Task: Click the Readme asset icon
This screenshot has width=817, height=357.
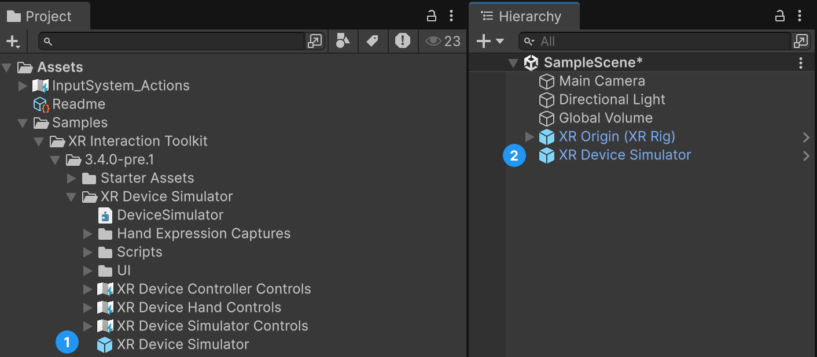Action: (x=41, y=105)
